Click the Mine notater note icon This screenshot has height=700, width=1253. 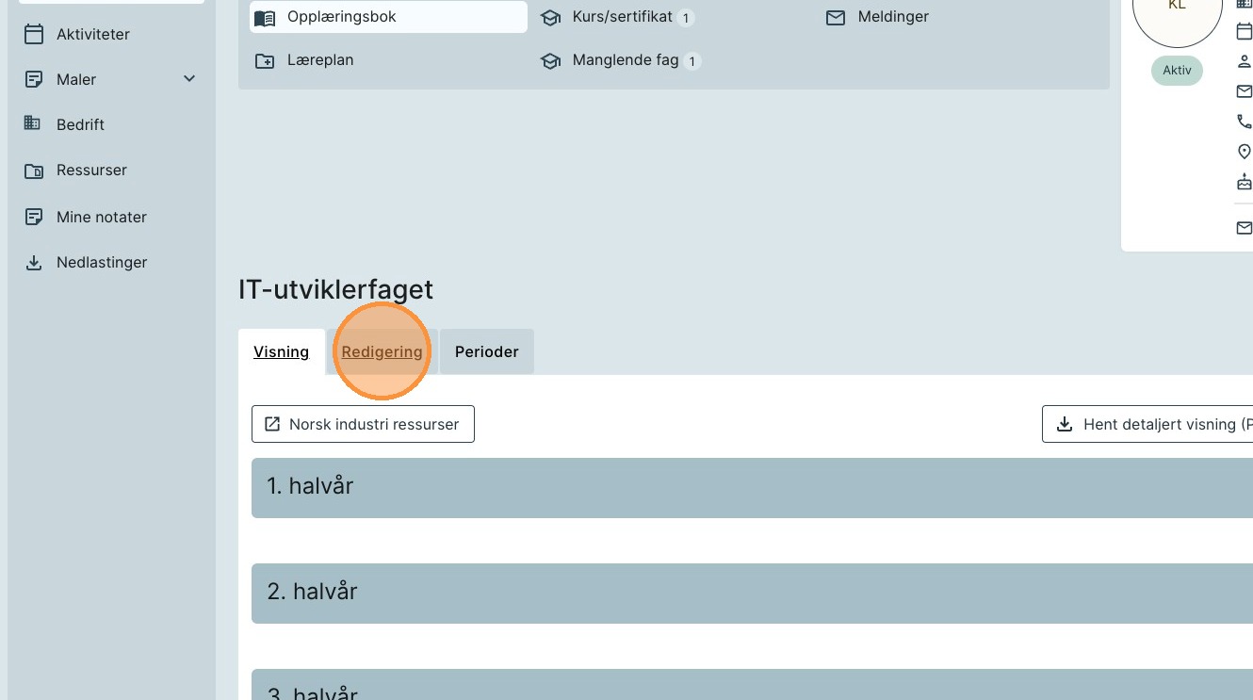(34, 217)
